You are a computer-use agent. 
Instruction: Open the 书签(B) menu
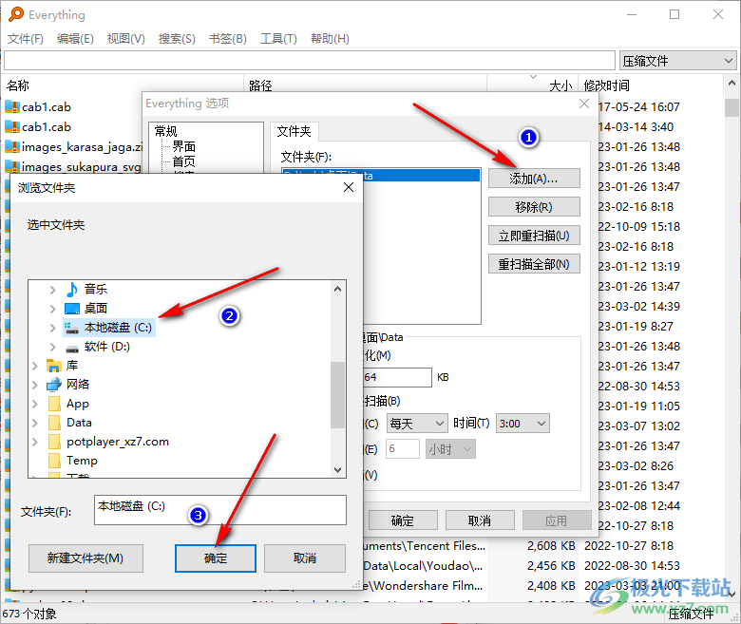(228, 38)
